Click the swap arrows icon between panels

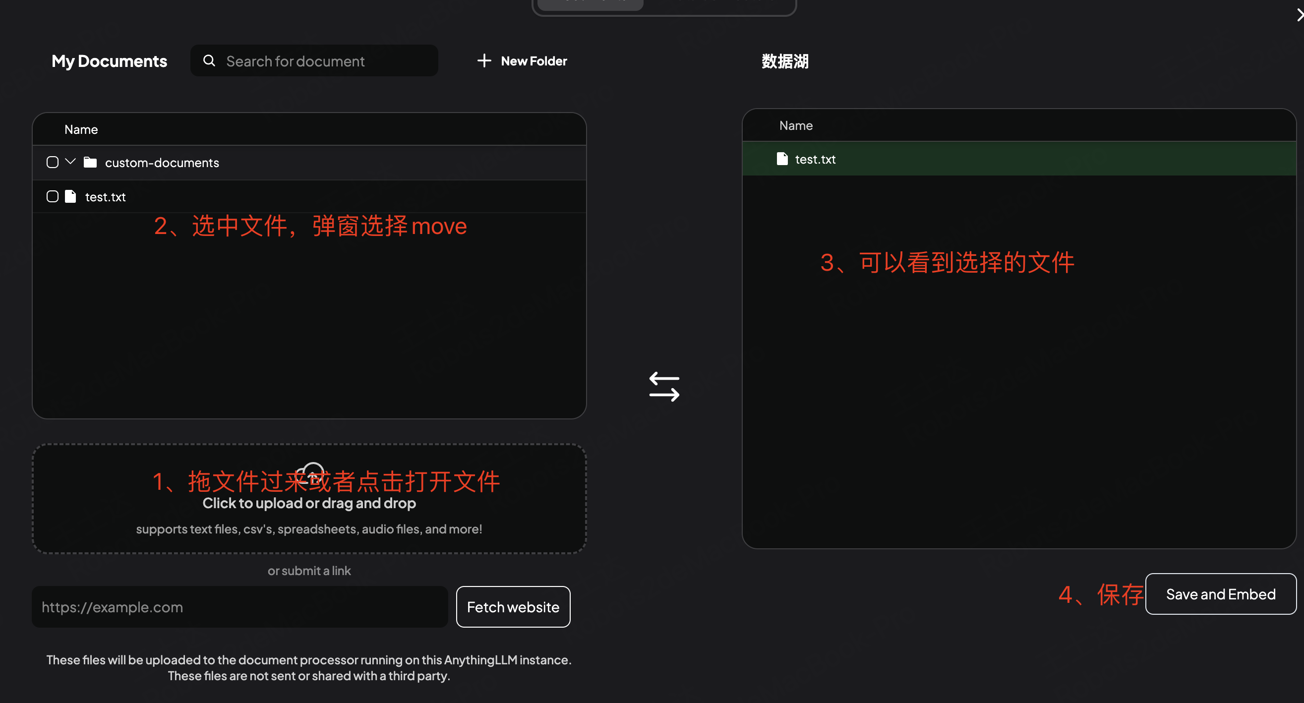click(x=664, y=387)
